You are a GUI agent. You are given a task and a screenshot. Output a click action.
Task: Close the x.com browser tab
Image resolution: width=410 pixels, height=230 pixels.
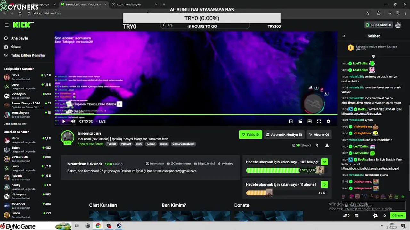(156, 4)
